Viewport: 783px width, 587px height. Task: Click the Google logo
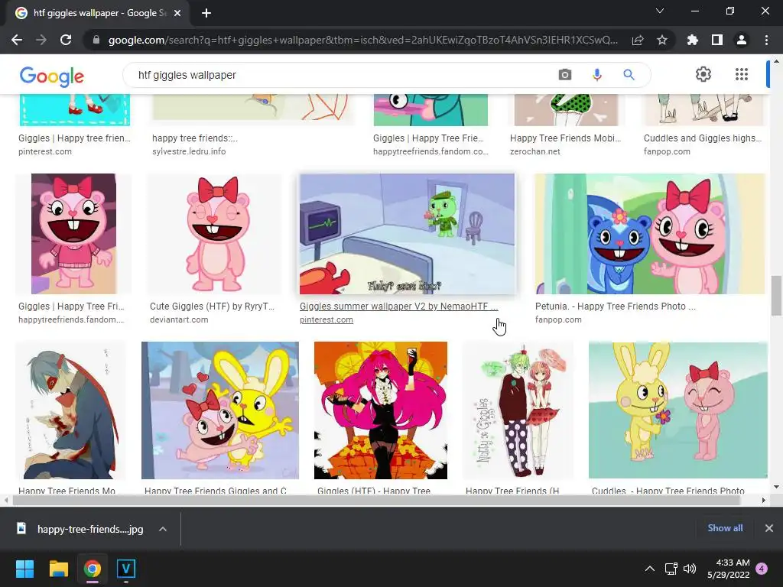pos(52,76)
